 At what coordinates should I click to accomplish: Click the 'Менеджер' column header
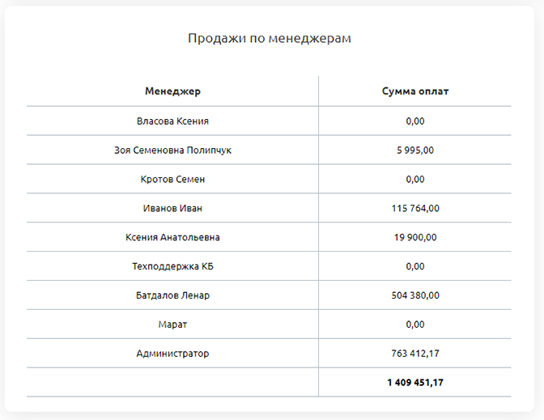click(x=172, y=91)
